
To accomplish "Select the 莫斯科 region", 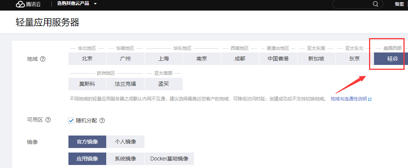I will pyautogui.click(x=87, y=84).
